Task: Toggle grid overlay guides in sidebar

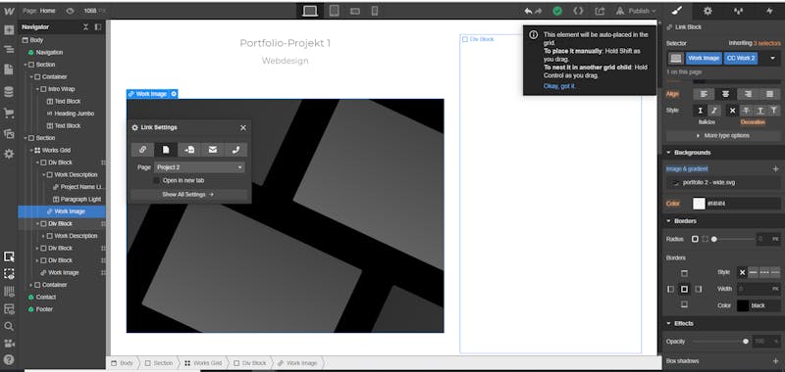Action: click(x=9, y=291)
